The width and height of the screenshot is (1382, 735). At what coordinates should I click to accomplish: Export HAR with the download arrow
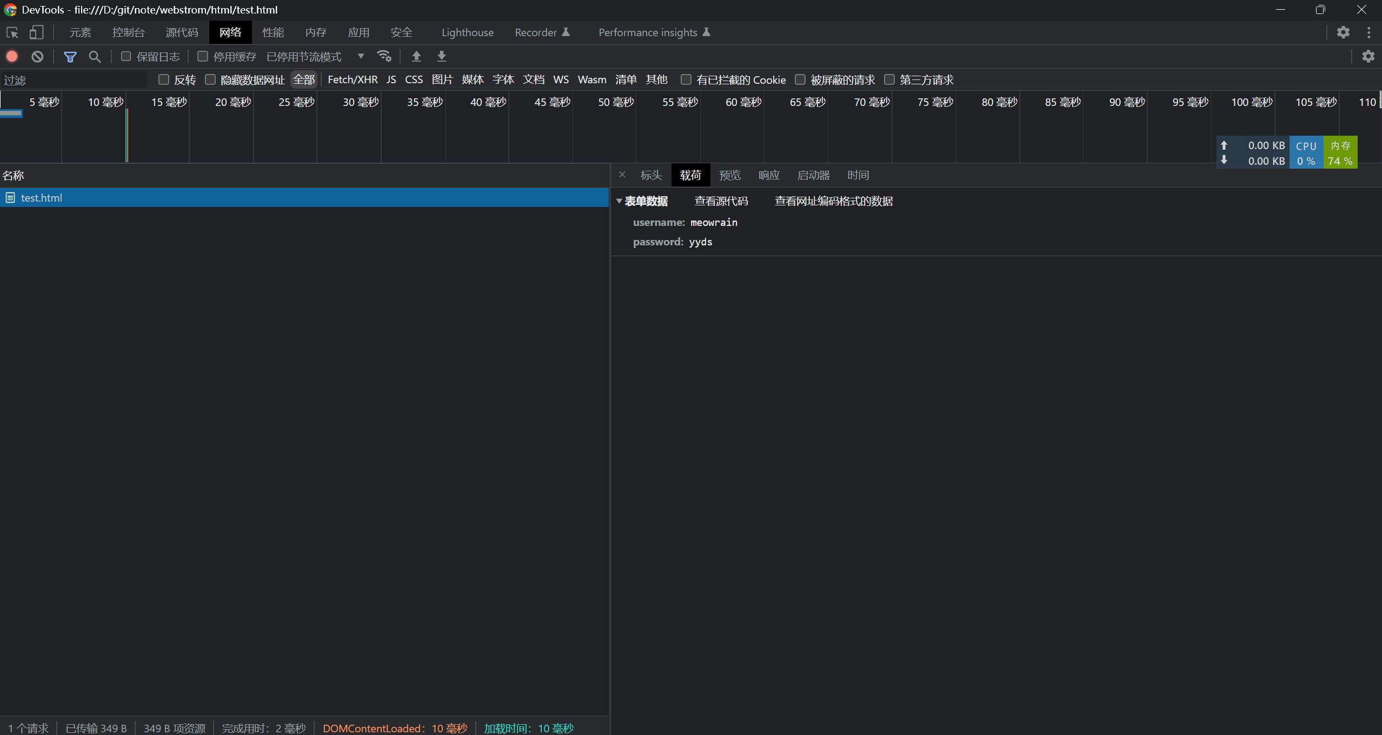pyautogui.click(x=441, y=56)
